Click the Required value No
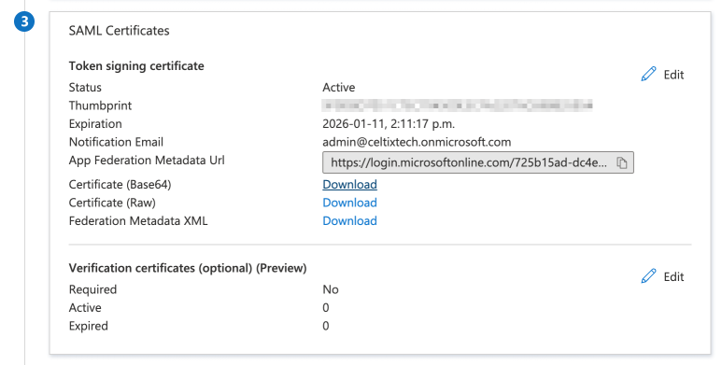 [x=330, y=289]
